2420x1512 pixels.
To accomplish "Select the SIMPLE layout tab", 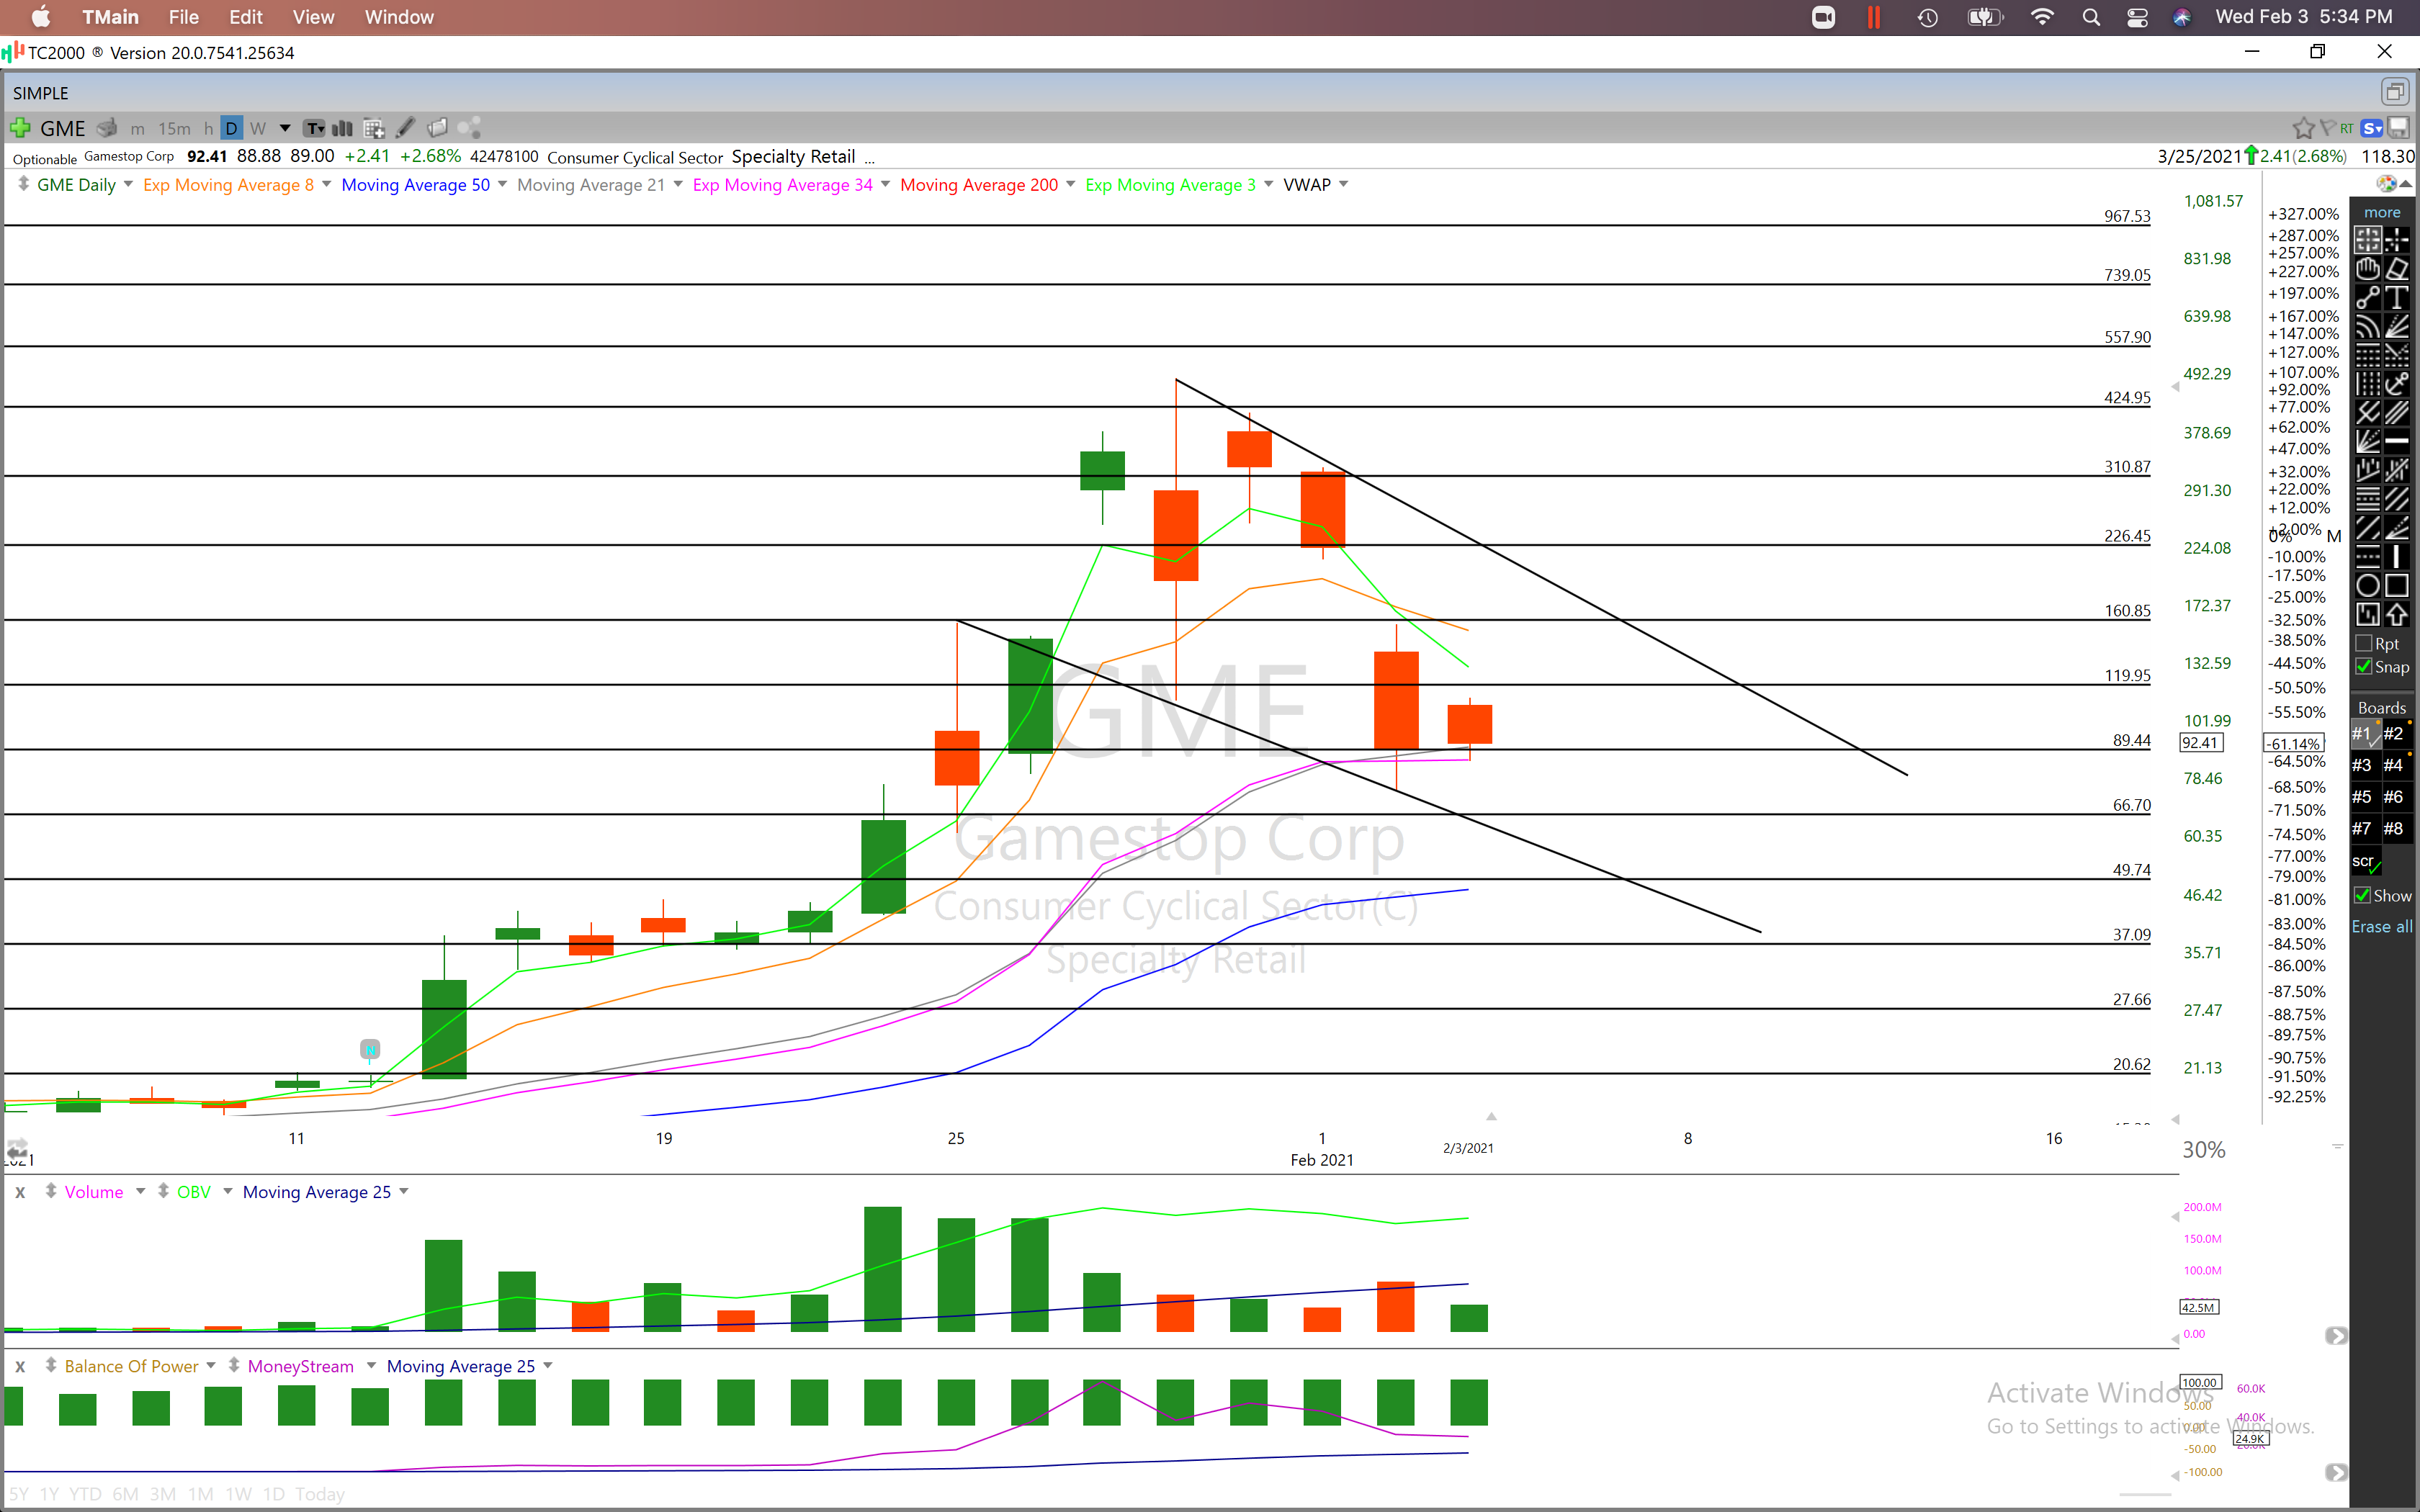I will pos(41,93).
